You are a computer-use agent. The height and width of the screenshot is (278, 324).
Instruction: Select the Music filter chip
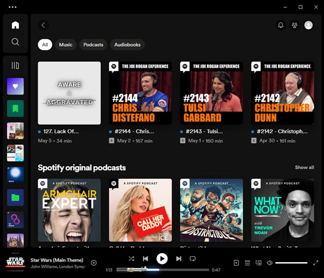click(x=66, y=45)
